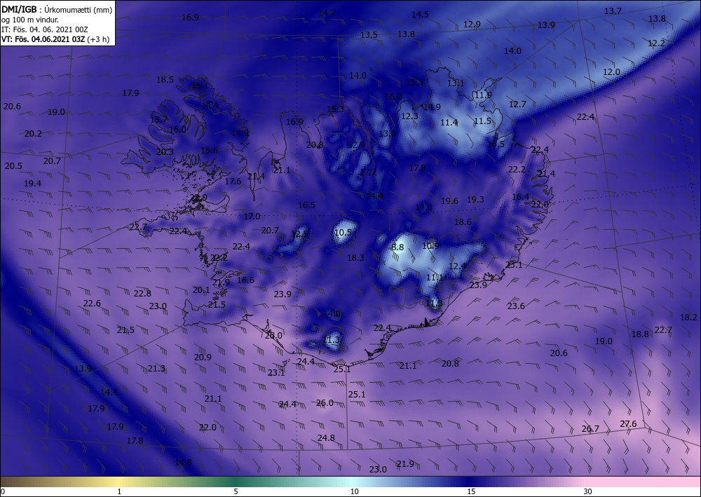Click the map value "18.3"
Viewport: 701px width, 497px height.
[x=355, y=257]
